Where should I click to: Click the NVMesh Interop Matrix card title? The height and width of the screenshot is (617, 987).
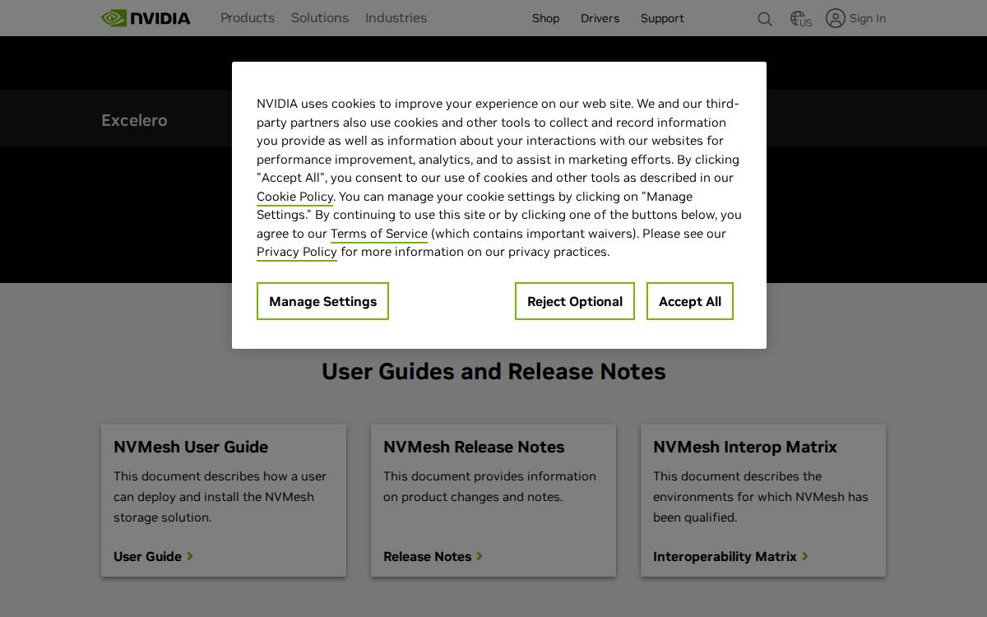click(745, 447)
